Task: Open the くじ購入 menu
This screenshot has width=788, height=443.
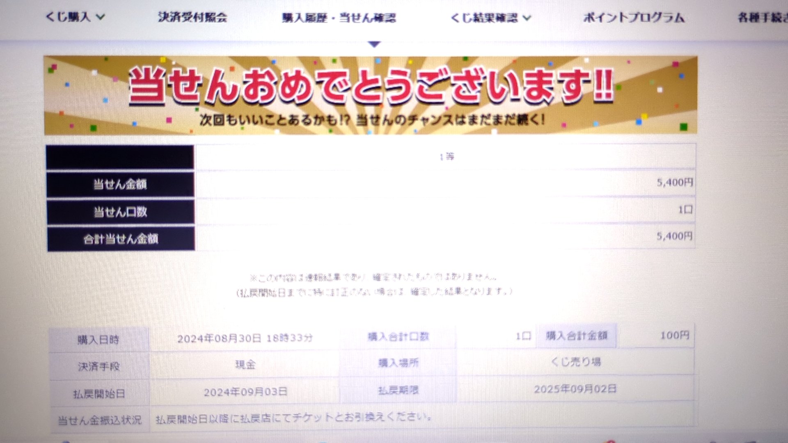Action: pos(68,17)
